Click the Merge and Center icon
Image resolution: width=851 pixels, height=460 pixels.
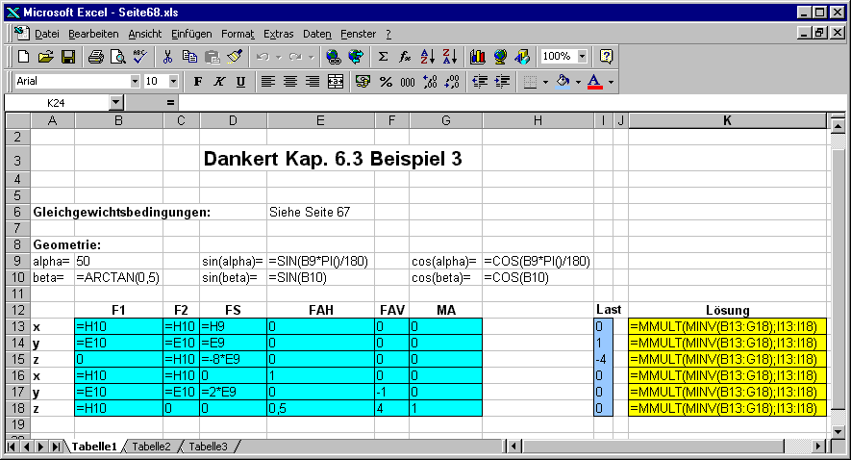336,82
